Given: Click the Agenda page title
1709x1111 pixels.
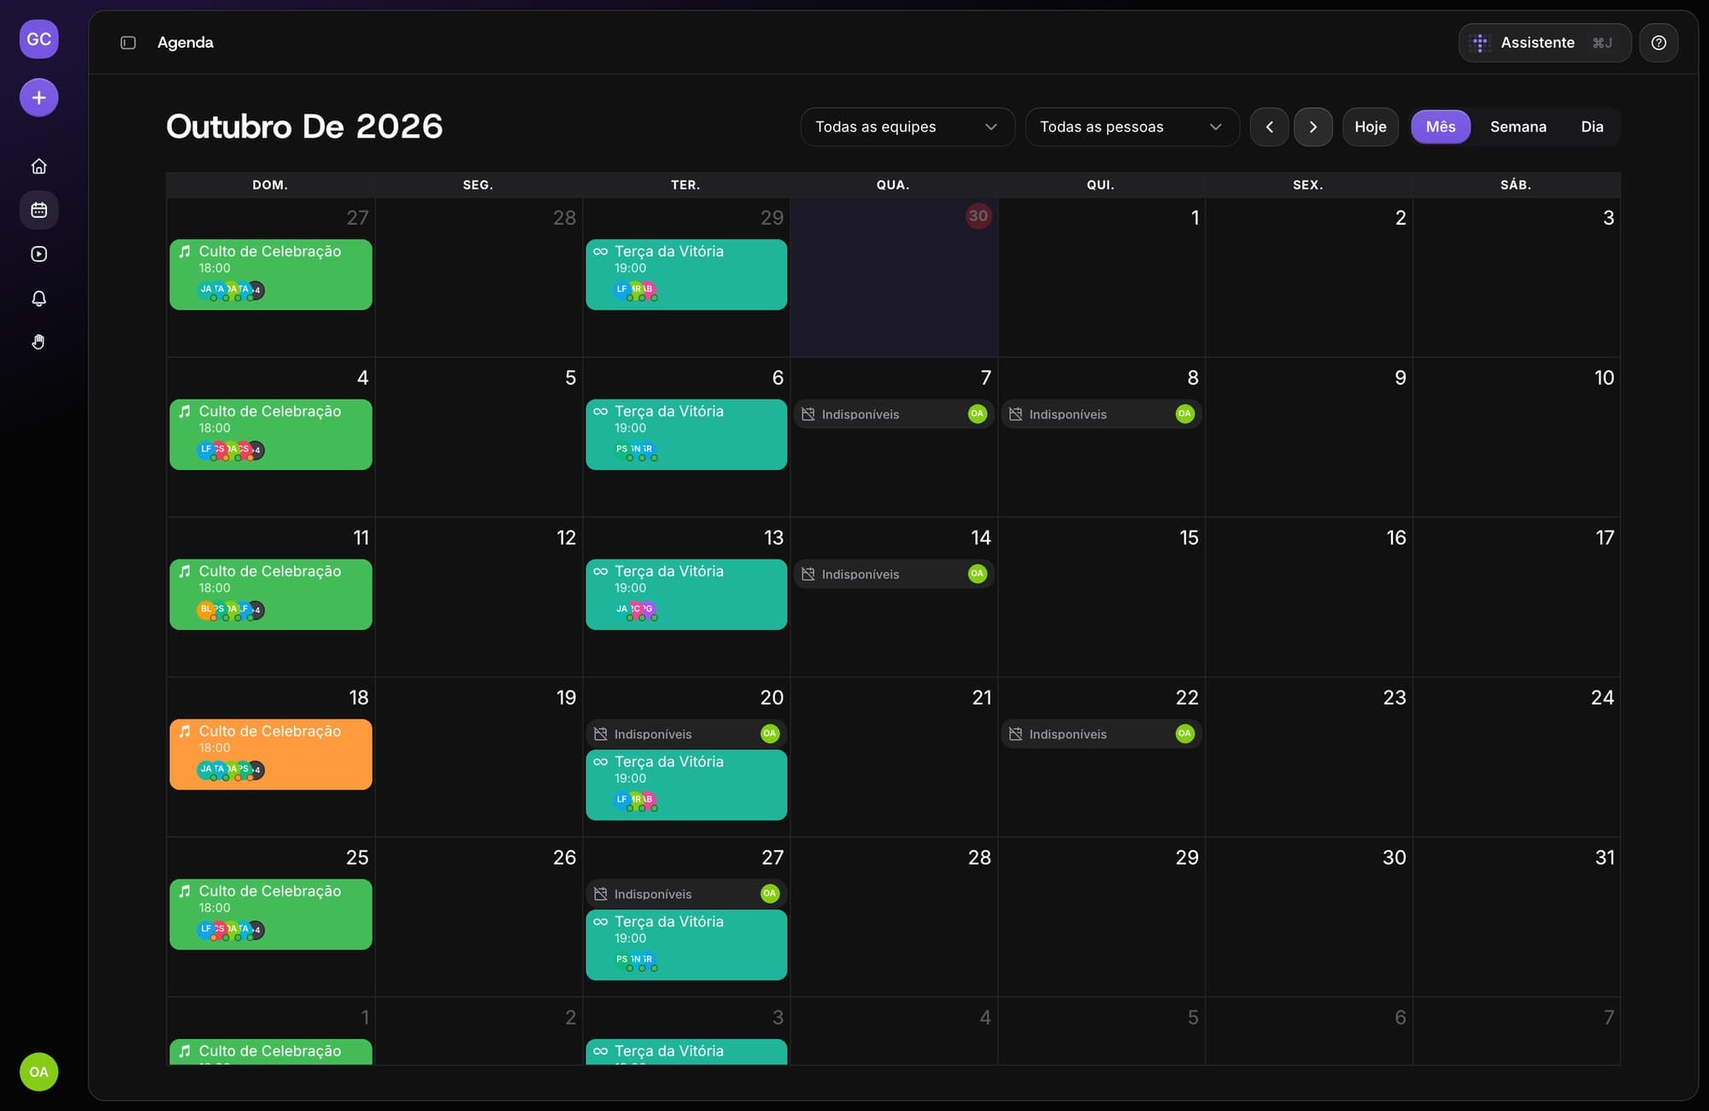Looking at the screenshot, I should click(x=185, y=43).
